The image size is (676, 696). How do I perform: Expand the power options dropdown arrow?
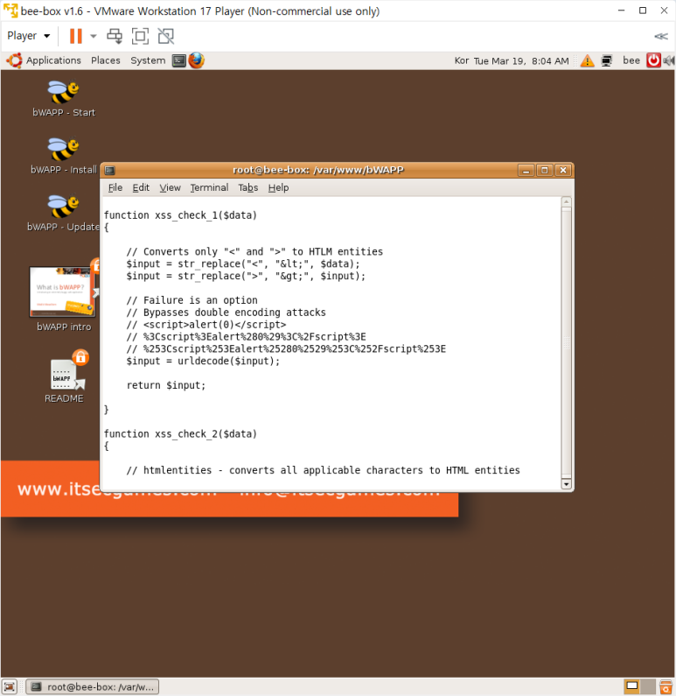click(x=93, y=36)
